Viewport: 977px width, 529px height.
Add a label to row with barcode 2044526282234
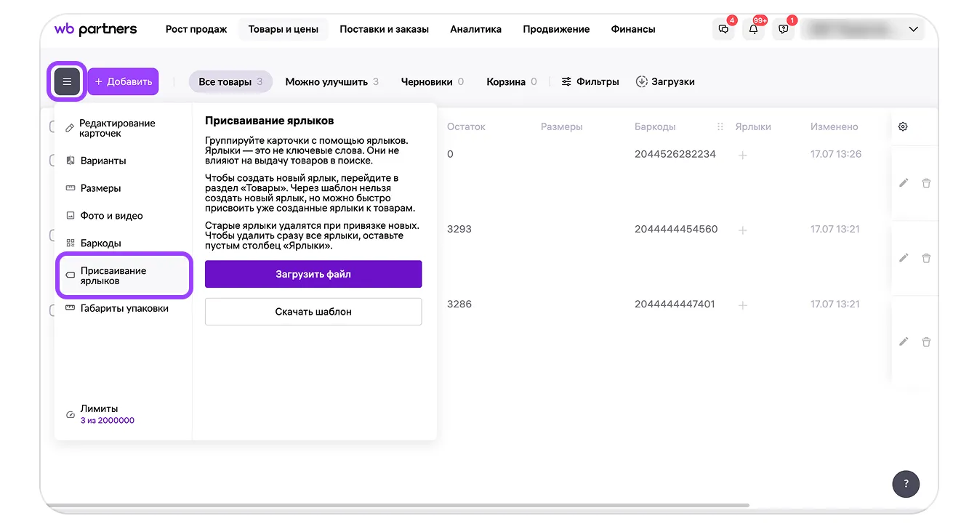(743, 155)
